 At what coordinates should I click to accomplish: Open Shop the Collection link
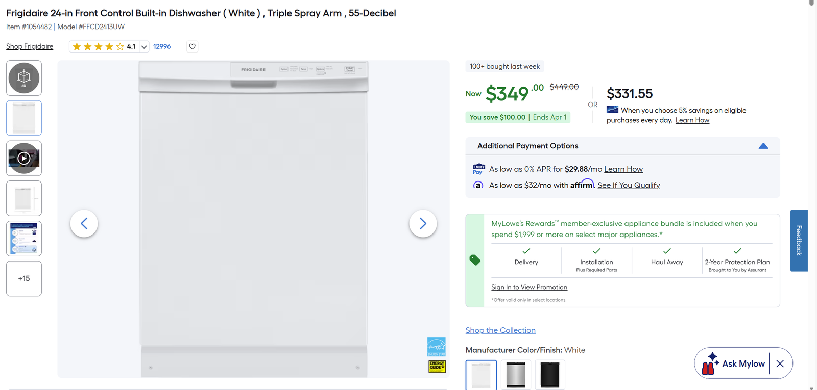click(500, 330)
